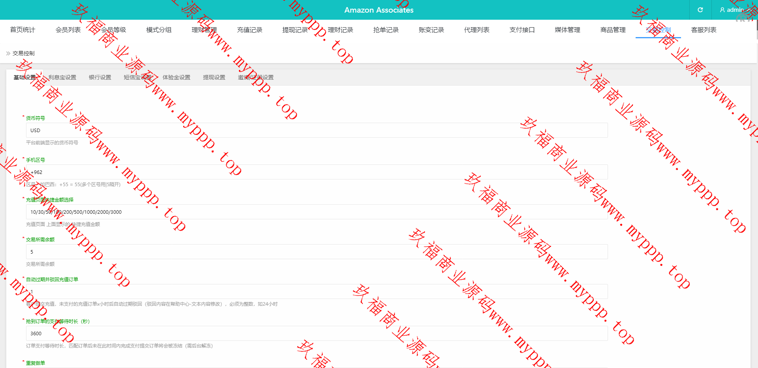Click the breadcrumb double-chevron icon
This screenshot has height=368, width=758.
click(x=8, y=53)
